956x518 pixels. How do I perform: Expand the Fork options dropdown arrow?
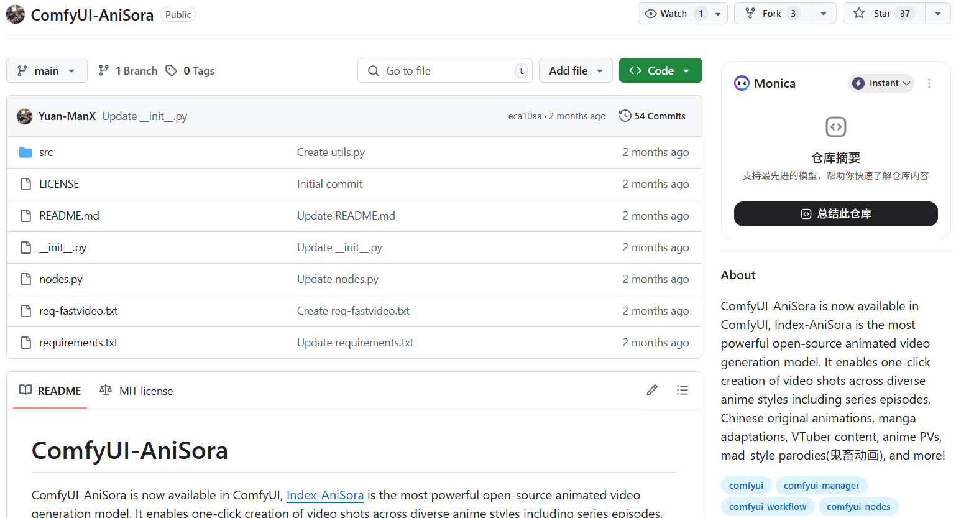(824, 14)
